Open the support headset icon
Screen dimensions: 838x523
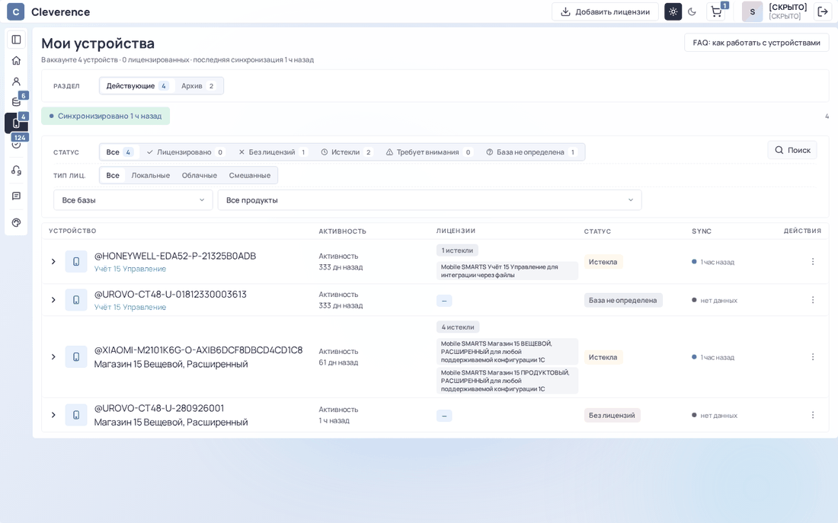coord(16,171)
